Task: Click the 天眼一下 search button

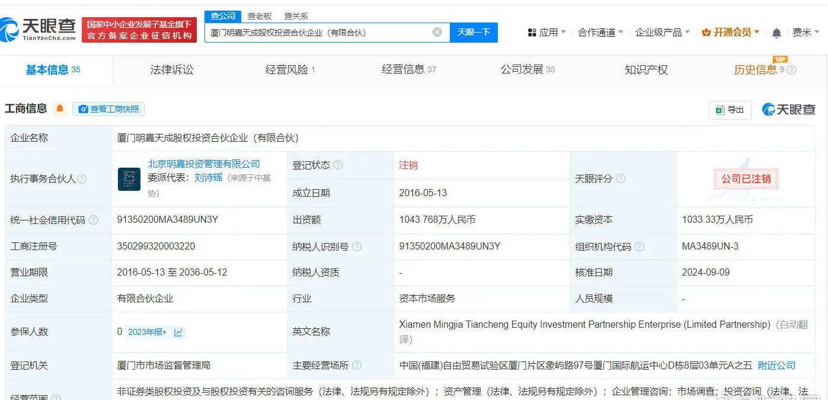Action: 474,32
